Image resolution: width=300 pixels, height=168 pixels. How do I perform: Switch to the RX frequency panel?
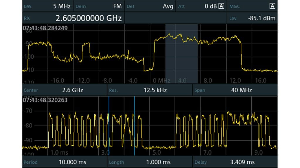(x=73, y=18)
